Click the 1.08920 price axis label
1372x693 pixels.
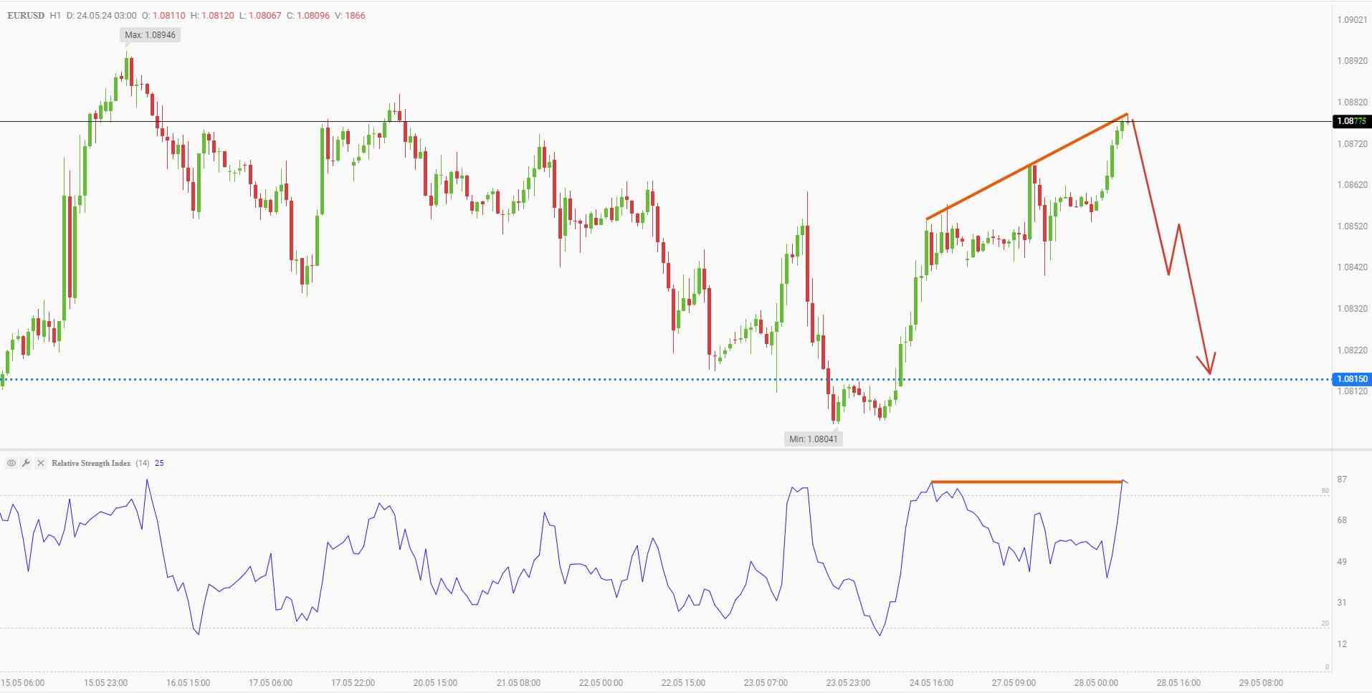(x=1352, y=61)
